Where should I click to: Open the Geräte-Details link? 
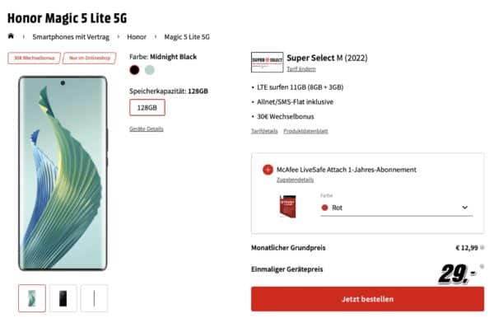coord(147,129)
